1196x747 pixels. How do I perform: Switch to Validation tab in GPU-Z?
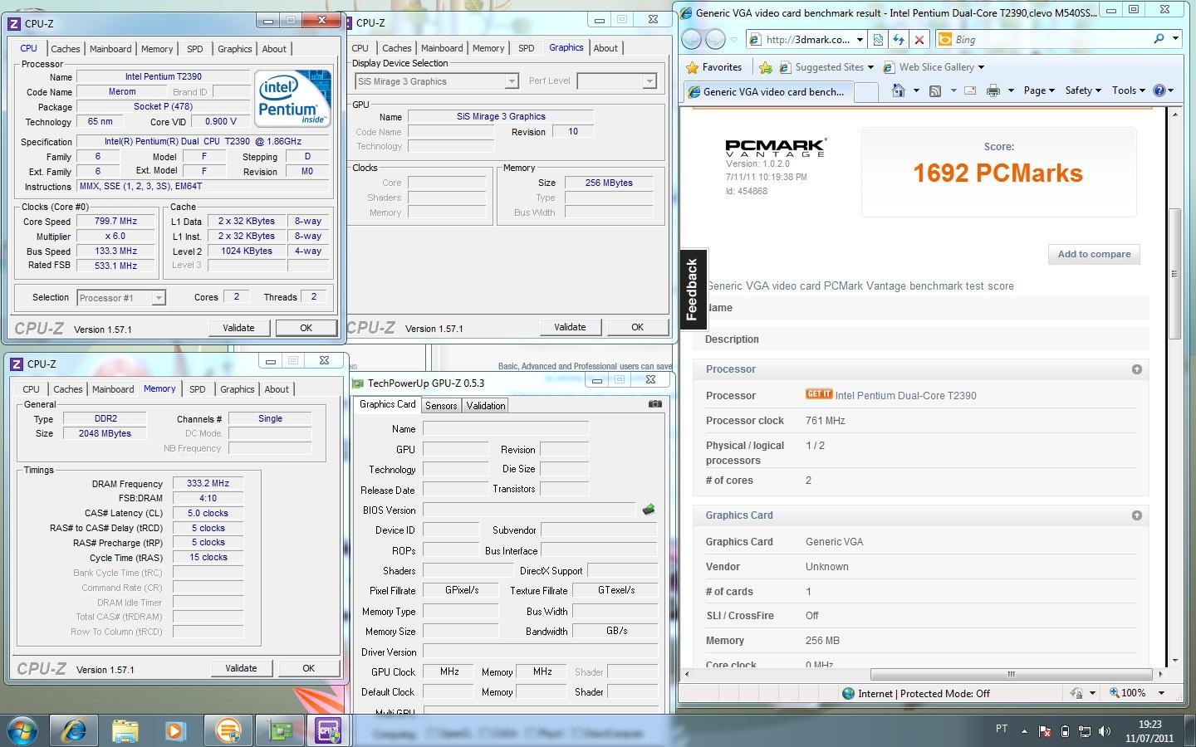(x=485, y=406)
